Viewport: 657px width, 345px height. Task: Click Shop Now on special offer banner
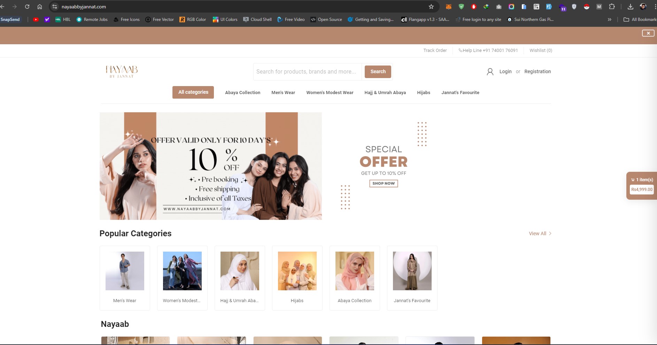click(x=384, y=183)
